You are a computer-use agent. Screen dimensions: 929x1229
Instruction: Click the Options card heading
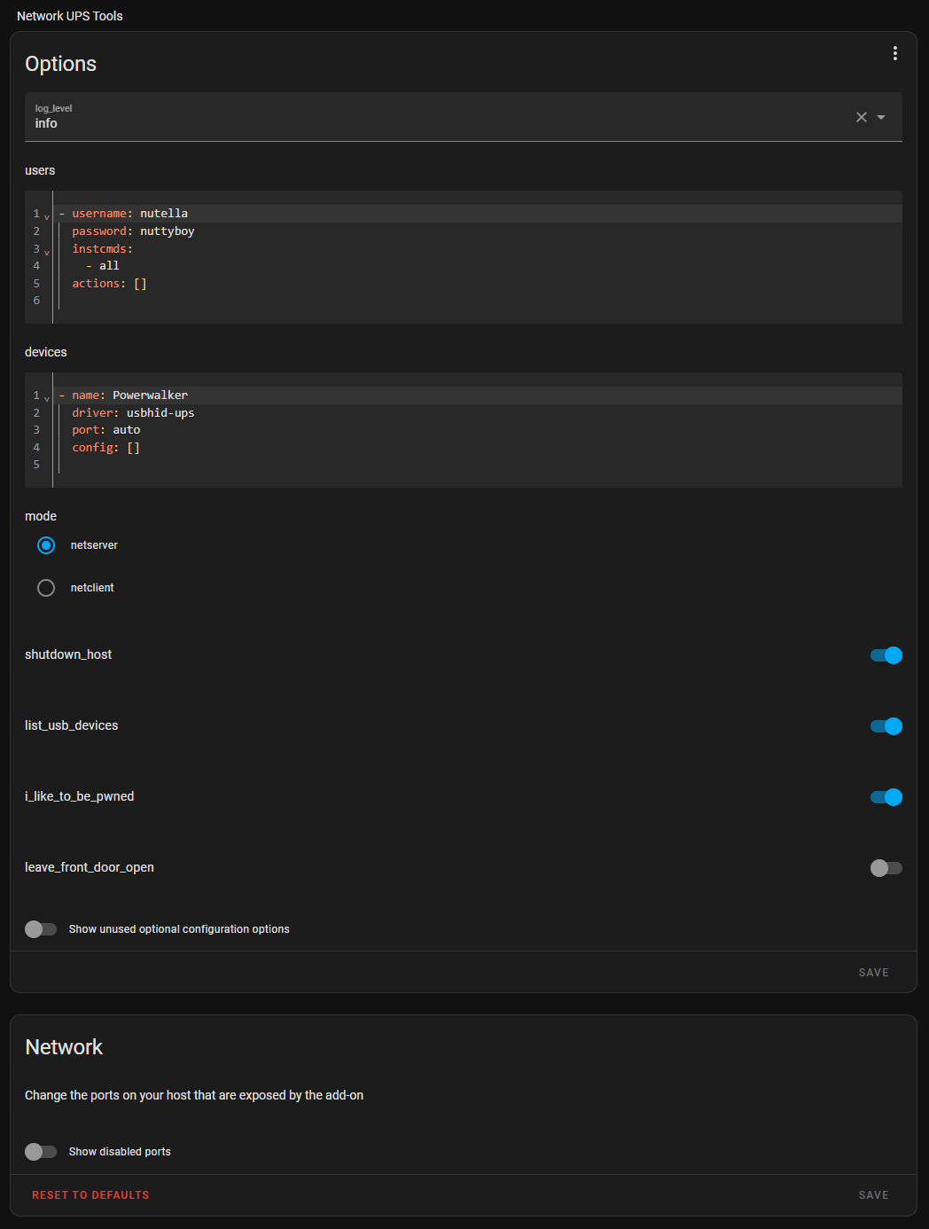60,64
